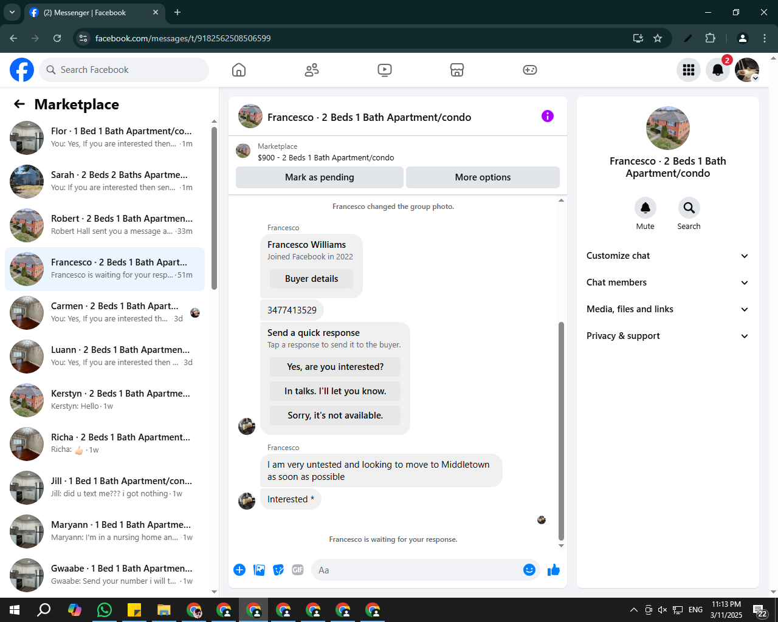This screenshot has height=622, width=778.
Task: Send a thumbs-up like
Action: point(554,570)
